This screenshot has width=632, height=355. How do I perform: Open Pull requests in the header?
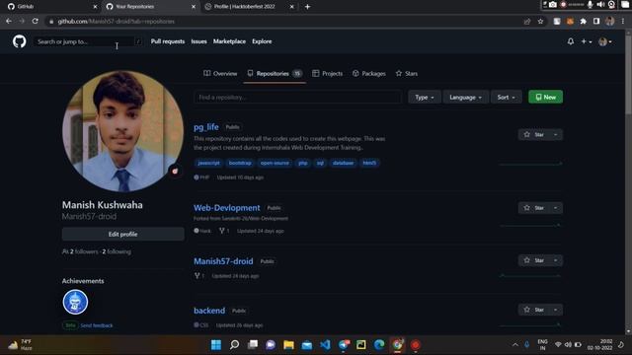pyautogui.click(x=168, y=41)
